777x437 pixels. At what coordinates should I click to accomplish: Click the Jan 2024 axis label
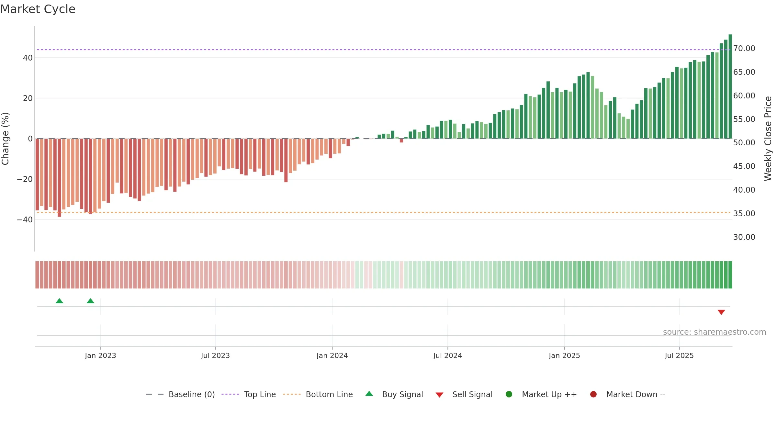tap(332, 355)
